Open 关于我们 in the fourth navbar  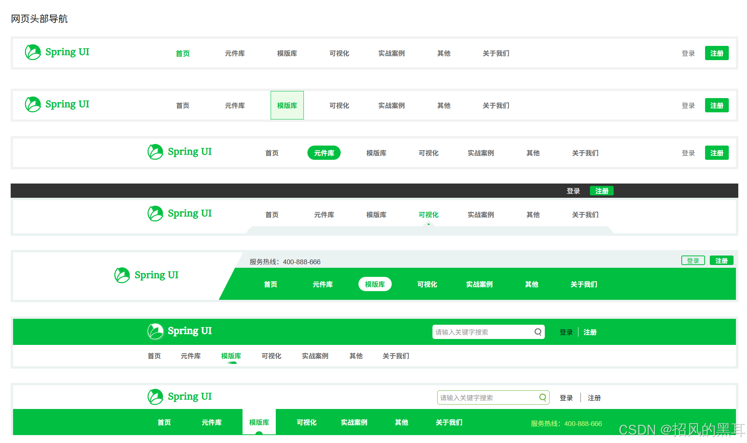click(585, 215)
